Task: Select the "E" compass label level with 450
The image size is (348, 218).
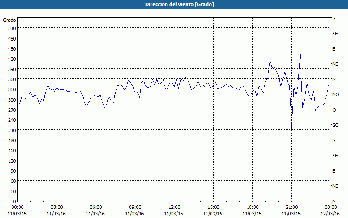Action: click(x=334, y=49)
